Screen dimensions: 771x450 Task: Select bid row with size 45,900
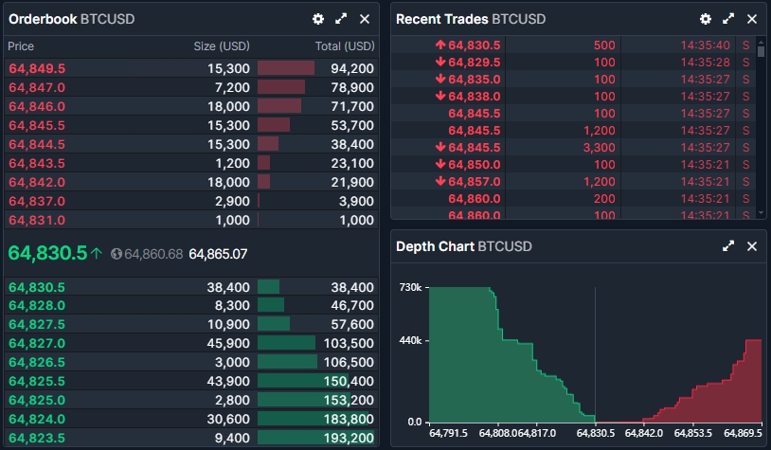pyautogui.click(x=189, y=343)
